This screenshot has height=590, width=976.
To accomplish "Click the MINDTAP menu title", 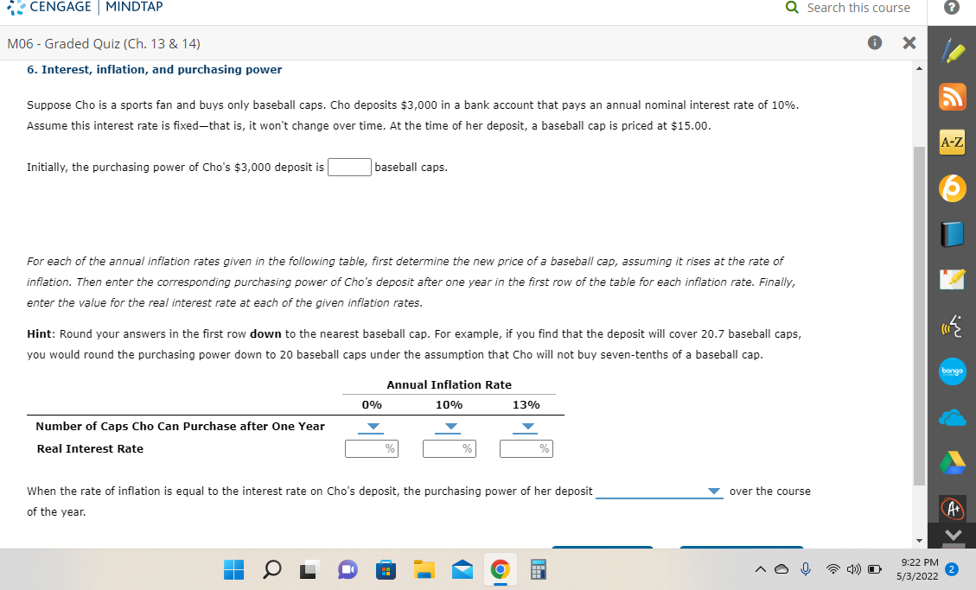I will coord(134,6).
